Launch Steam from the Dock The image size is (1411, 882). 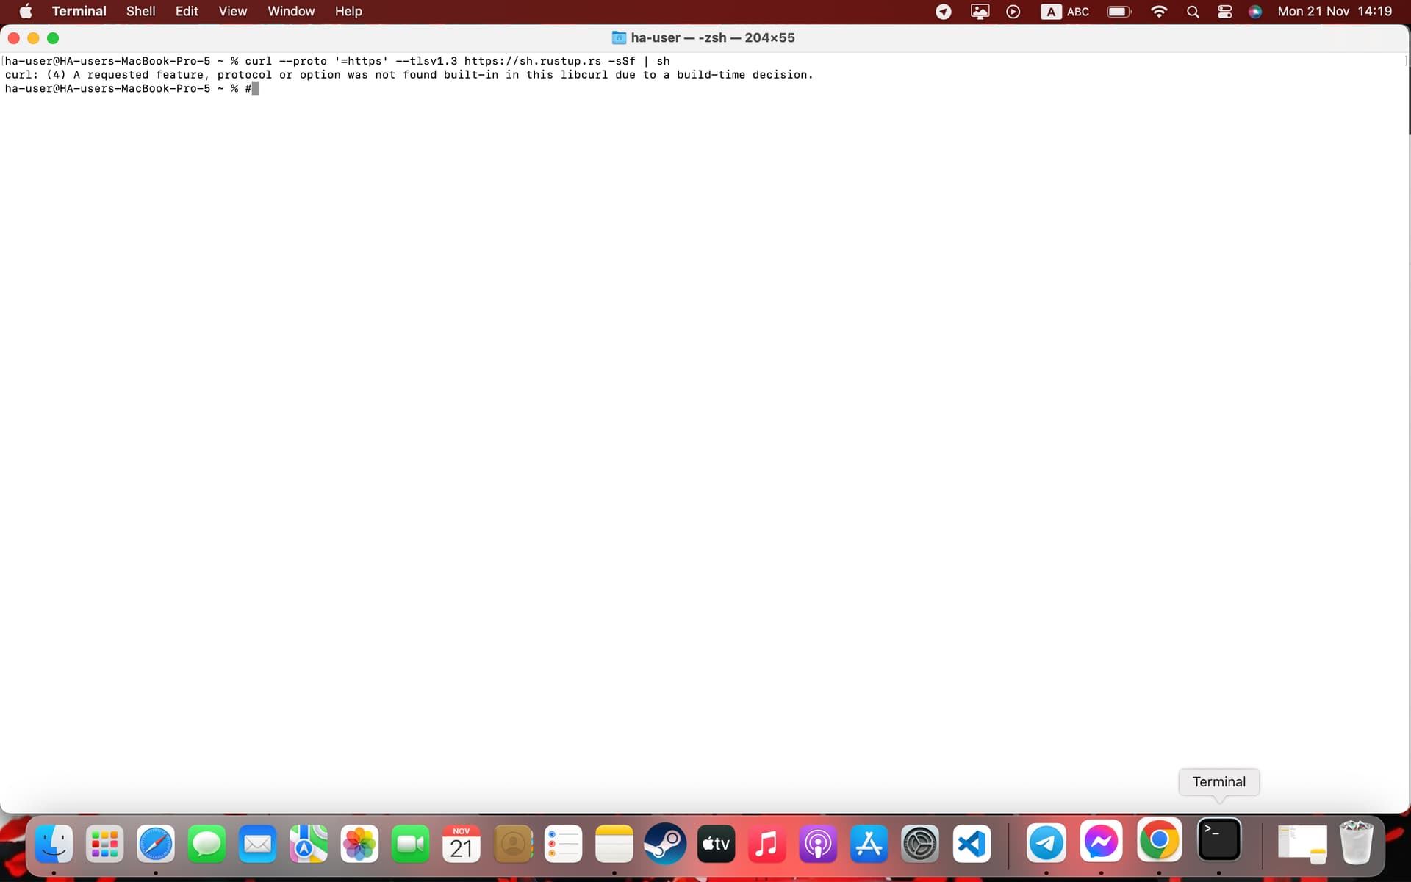pyautogui.click(x=664, y=844)
